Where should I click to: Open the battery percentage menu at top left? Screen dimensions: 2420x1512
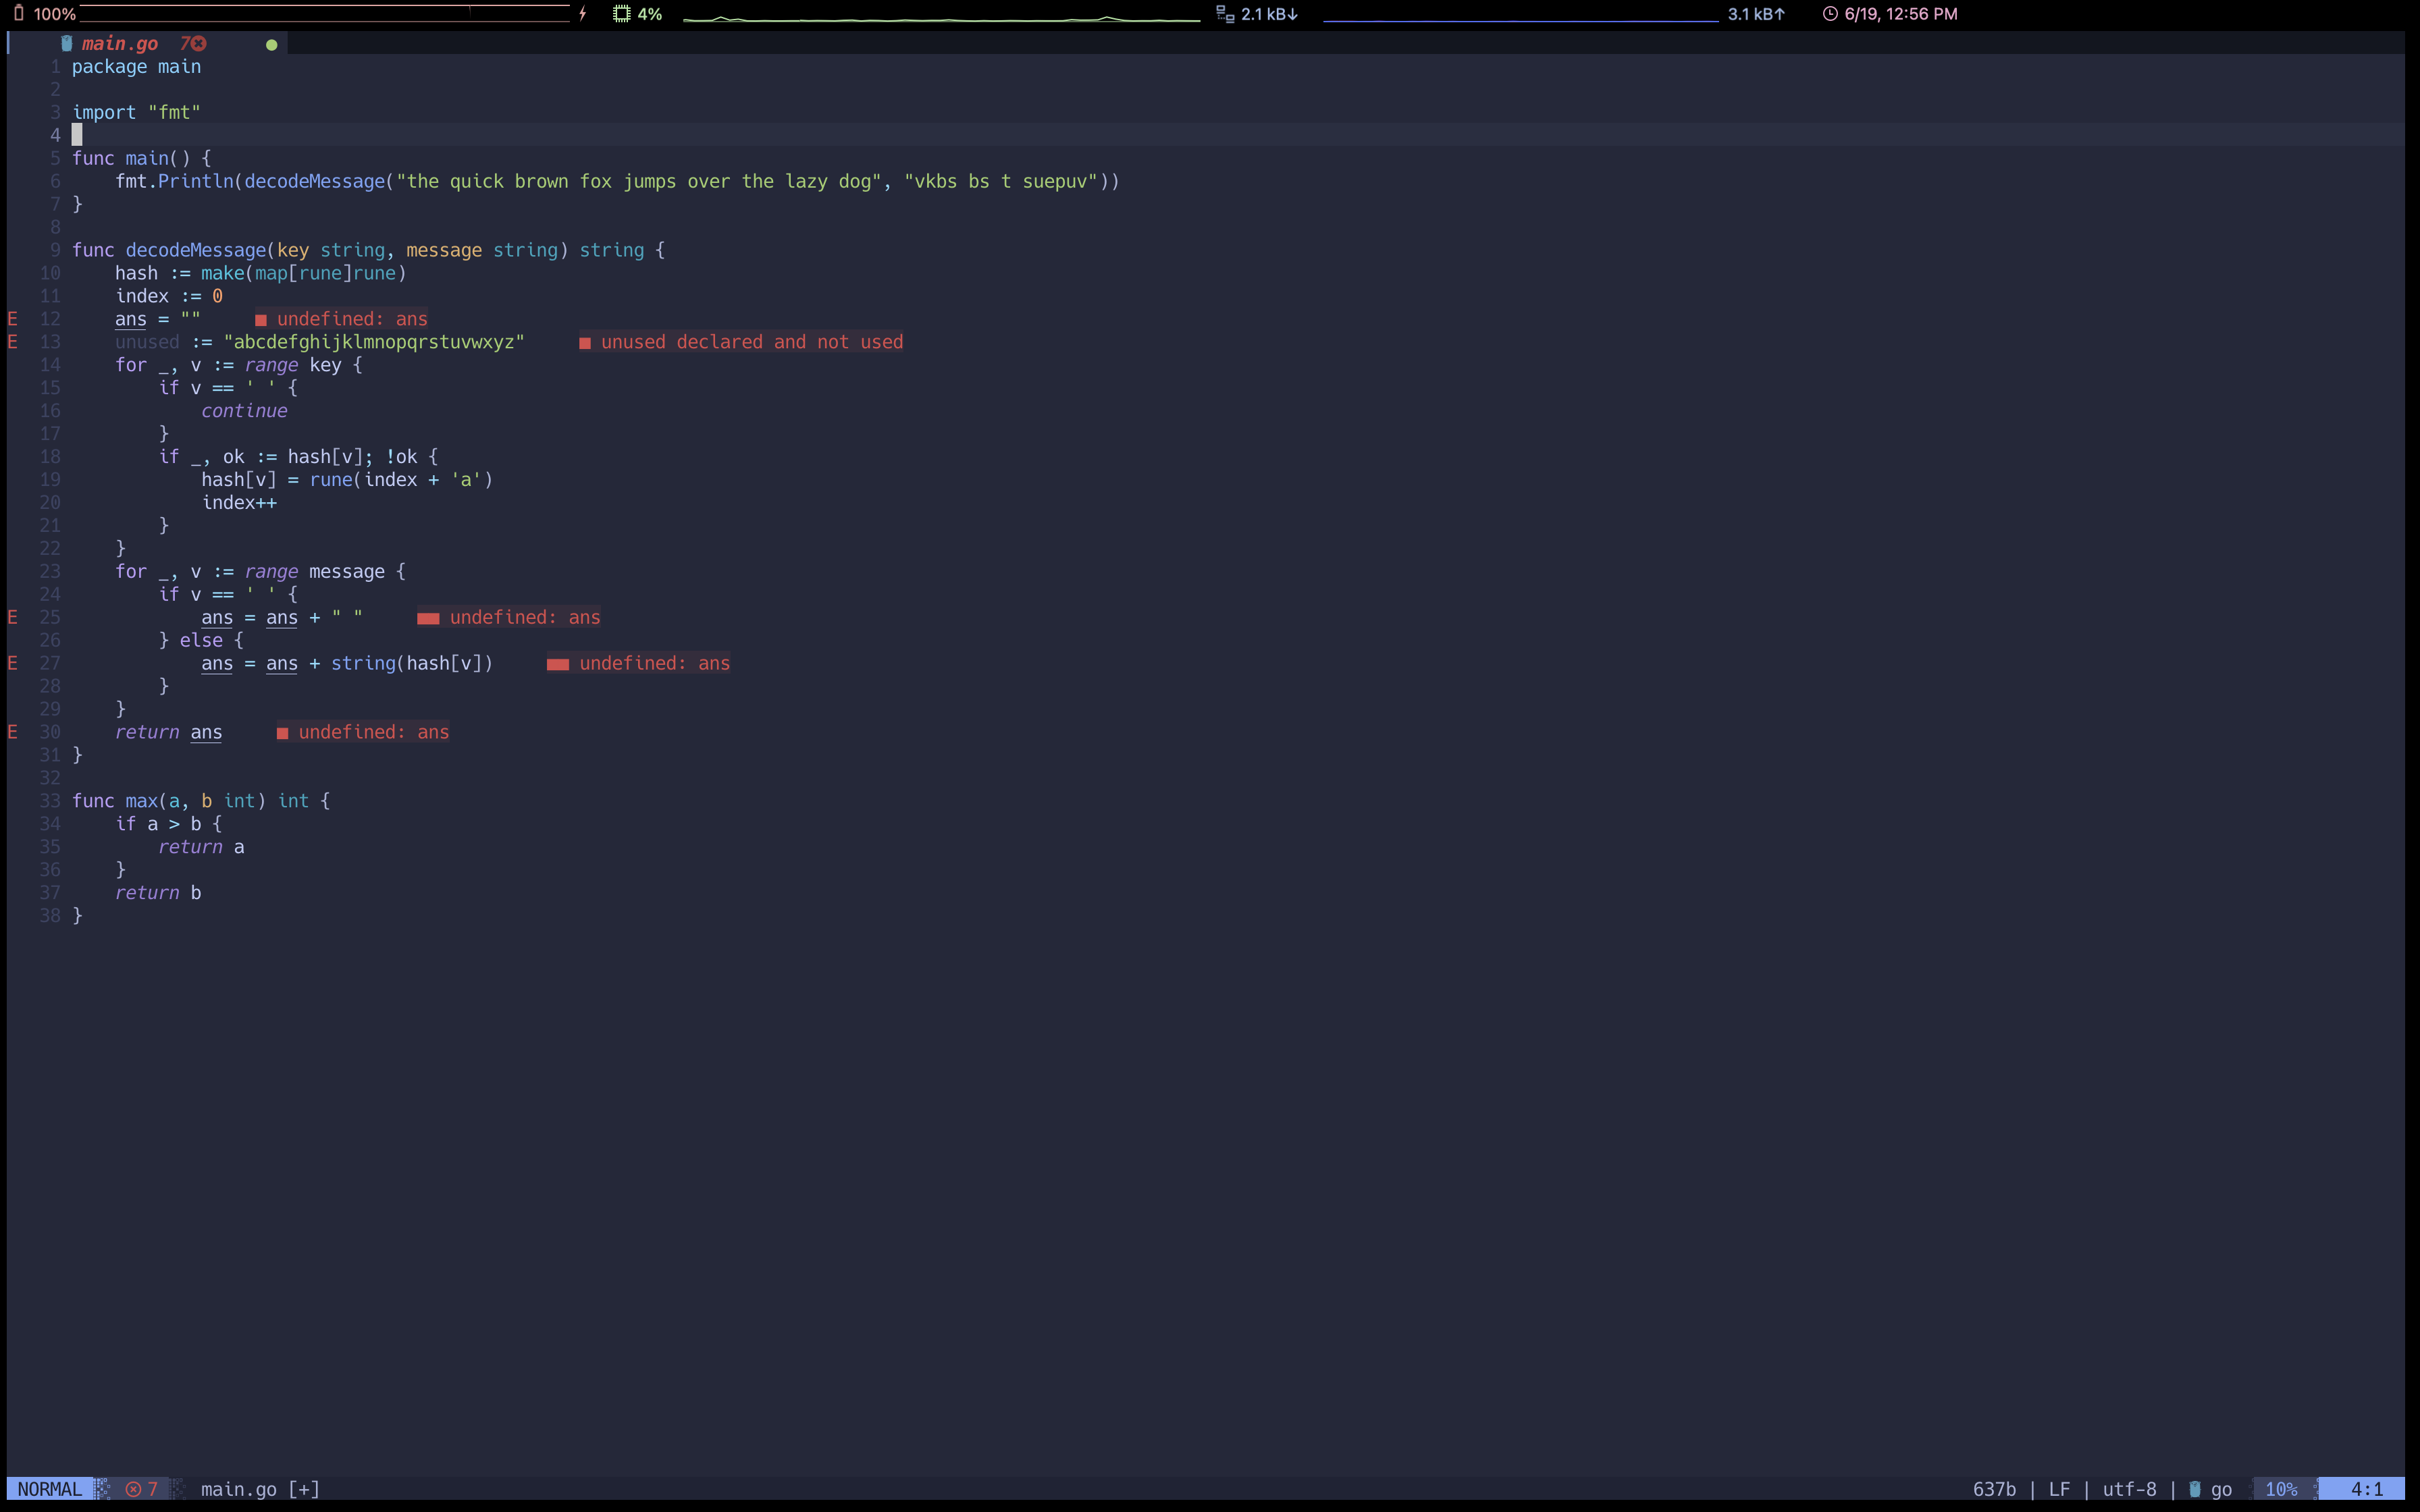[54, 13]
